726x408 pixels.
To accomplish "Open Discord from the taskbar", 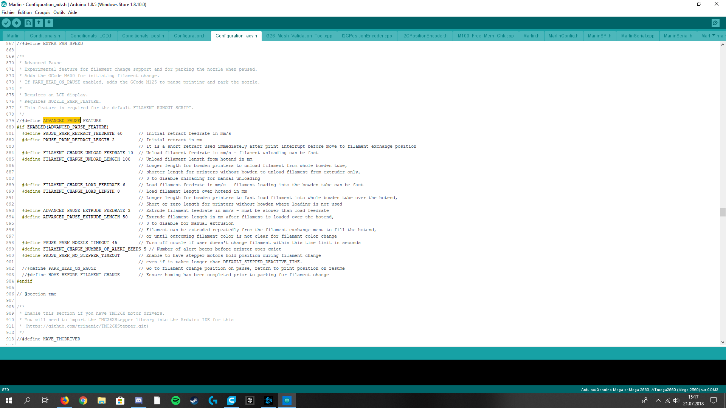I will (139, 400).
